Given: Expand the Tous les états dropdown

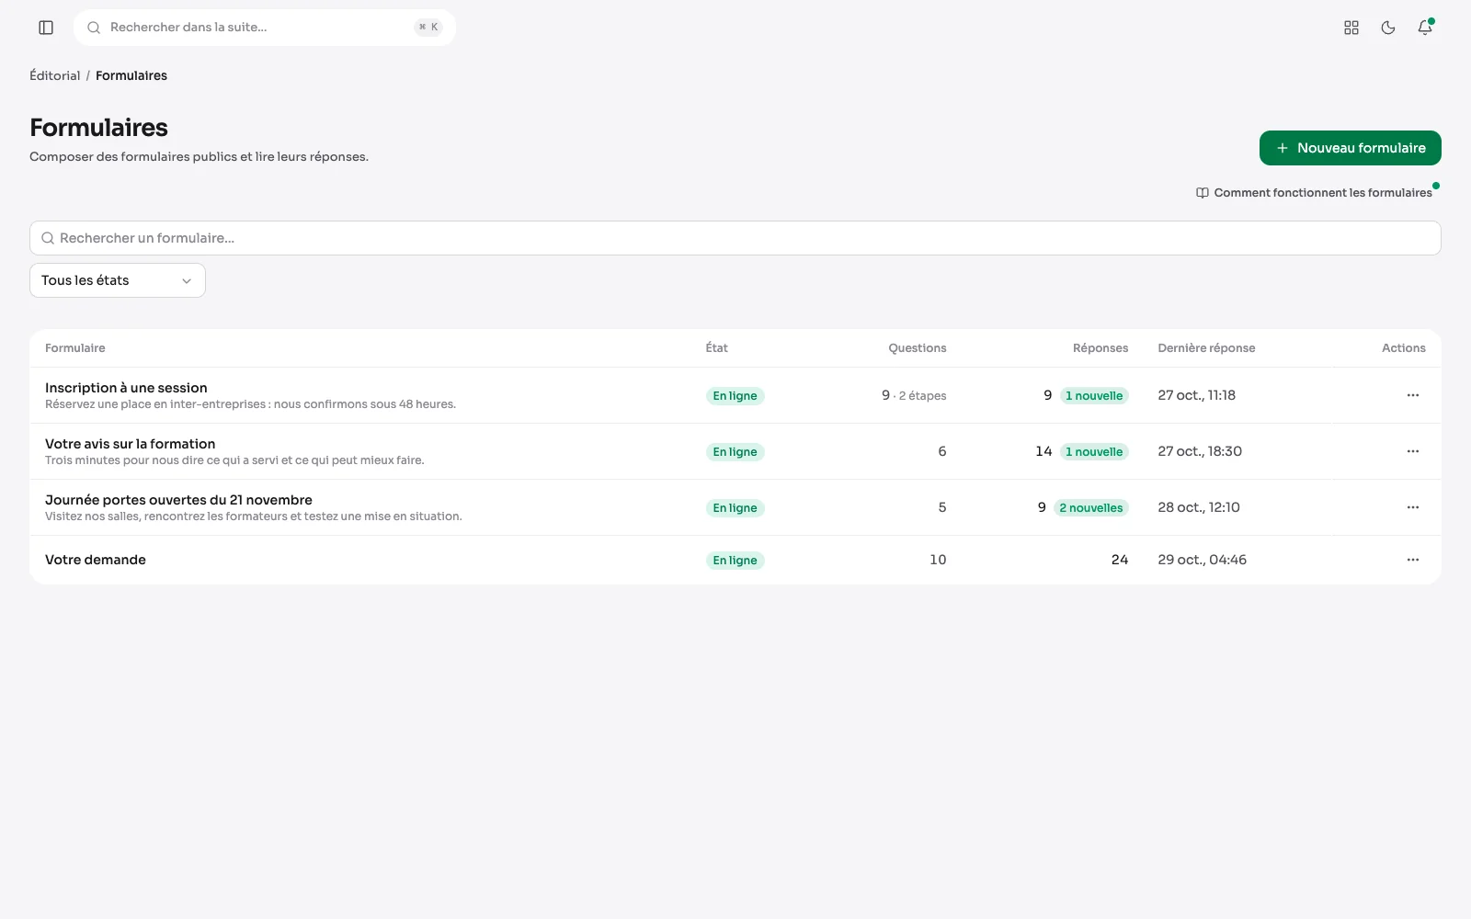Looking at the screenshot, I should tap(118, 280).
